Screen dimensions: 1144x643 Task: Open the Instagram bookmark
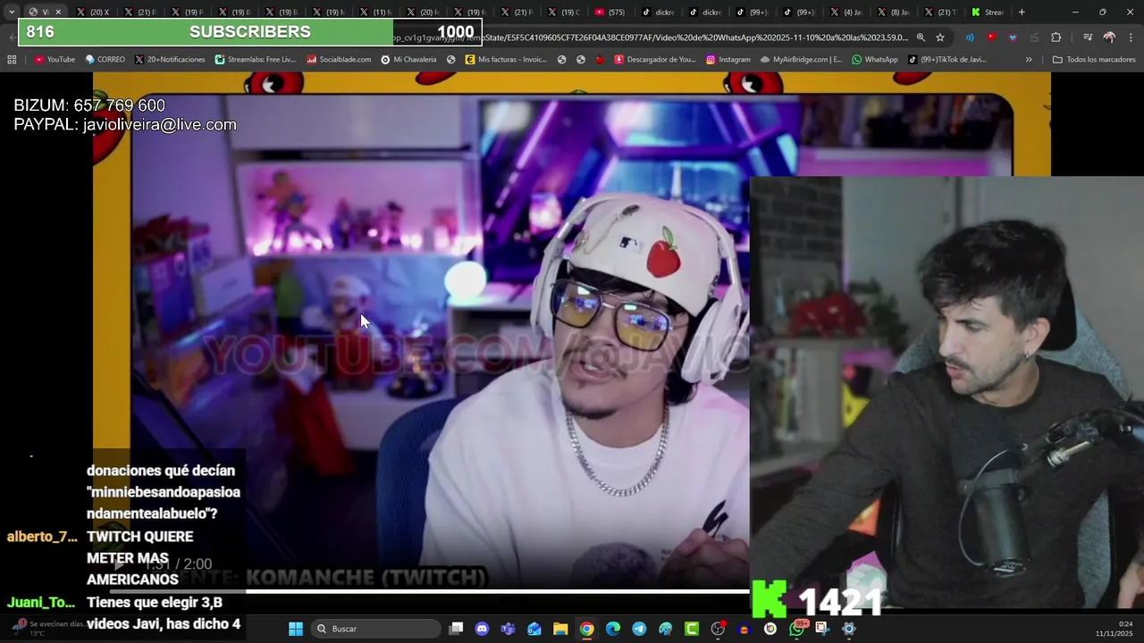click(x=728, y=60)
